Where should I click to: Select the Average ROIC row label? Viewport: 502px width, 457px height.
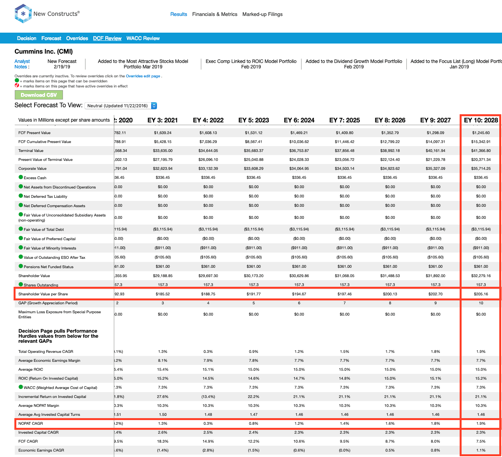(x=31, y=370)
